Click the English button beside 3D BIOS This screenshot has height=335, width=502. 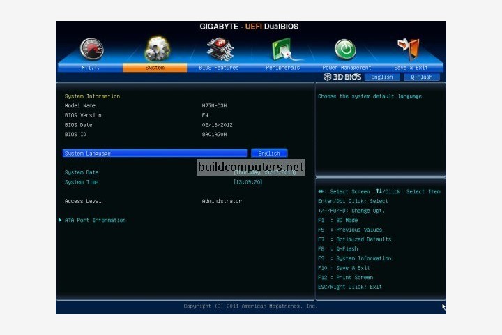pyautogui.click(x=382, y=77)
